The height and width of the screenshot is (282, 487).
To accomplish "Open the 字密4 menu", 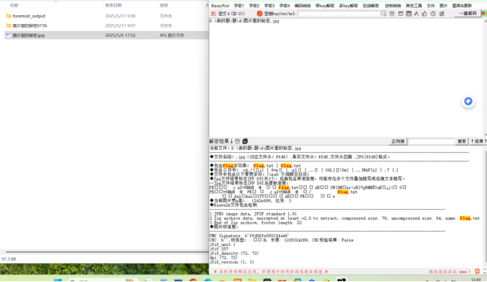I will pos(284,5).
